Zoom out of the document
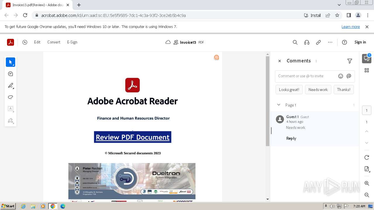Image resolution: width=374 pixels, height=210 pixels. click(x=367, y=195)
